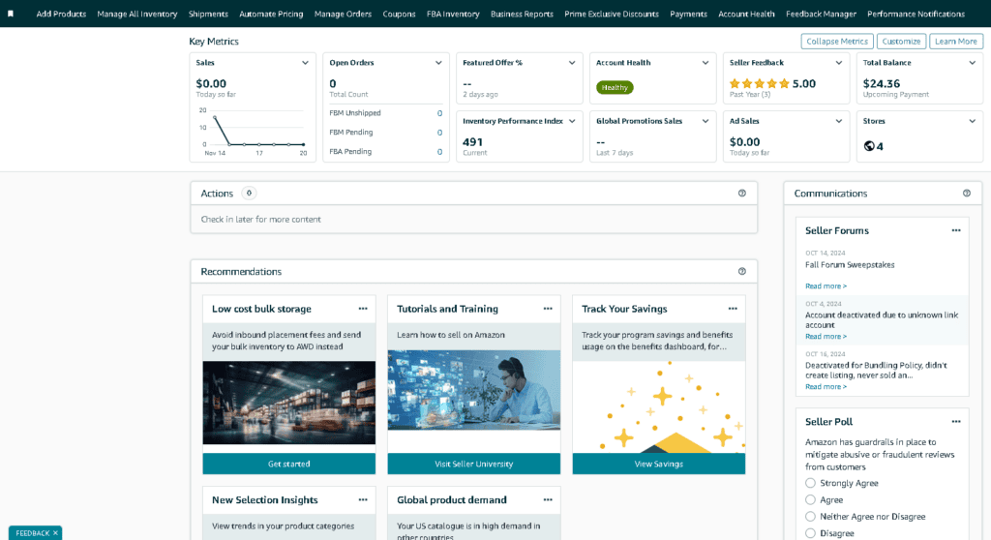Open the Recommendations panel help icon
This screenshot has height=540, width=991.
tap(742, 271)
